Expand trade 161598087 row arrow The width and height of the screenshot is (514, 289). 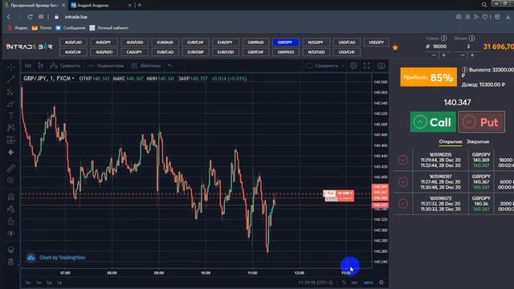point(403,181)
